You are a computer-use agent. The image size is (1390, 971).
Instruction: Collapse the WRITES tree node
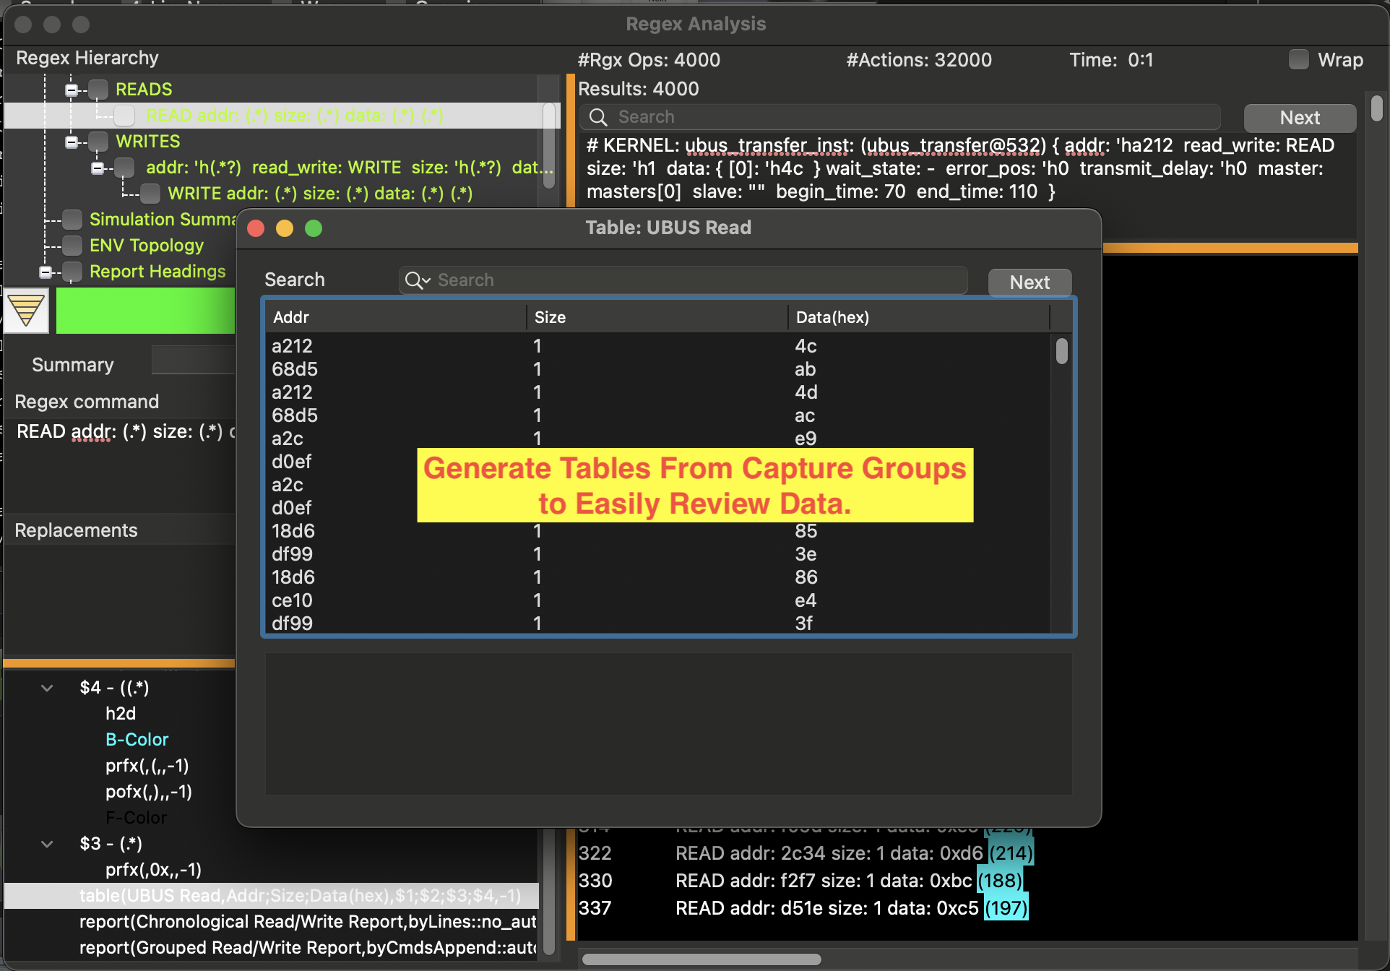71,142
